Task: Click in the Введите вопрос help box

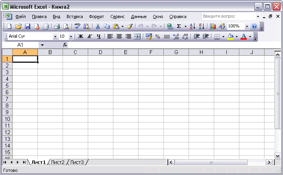Action: (229, 16)
